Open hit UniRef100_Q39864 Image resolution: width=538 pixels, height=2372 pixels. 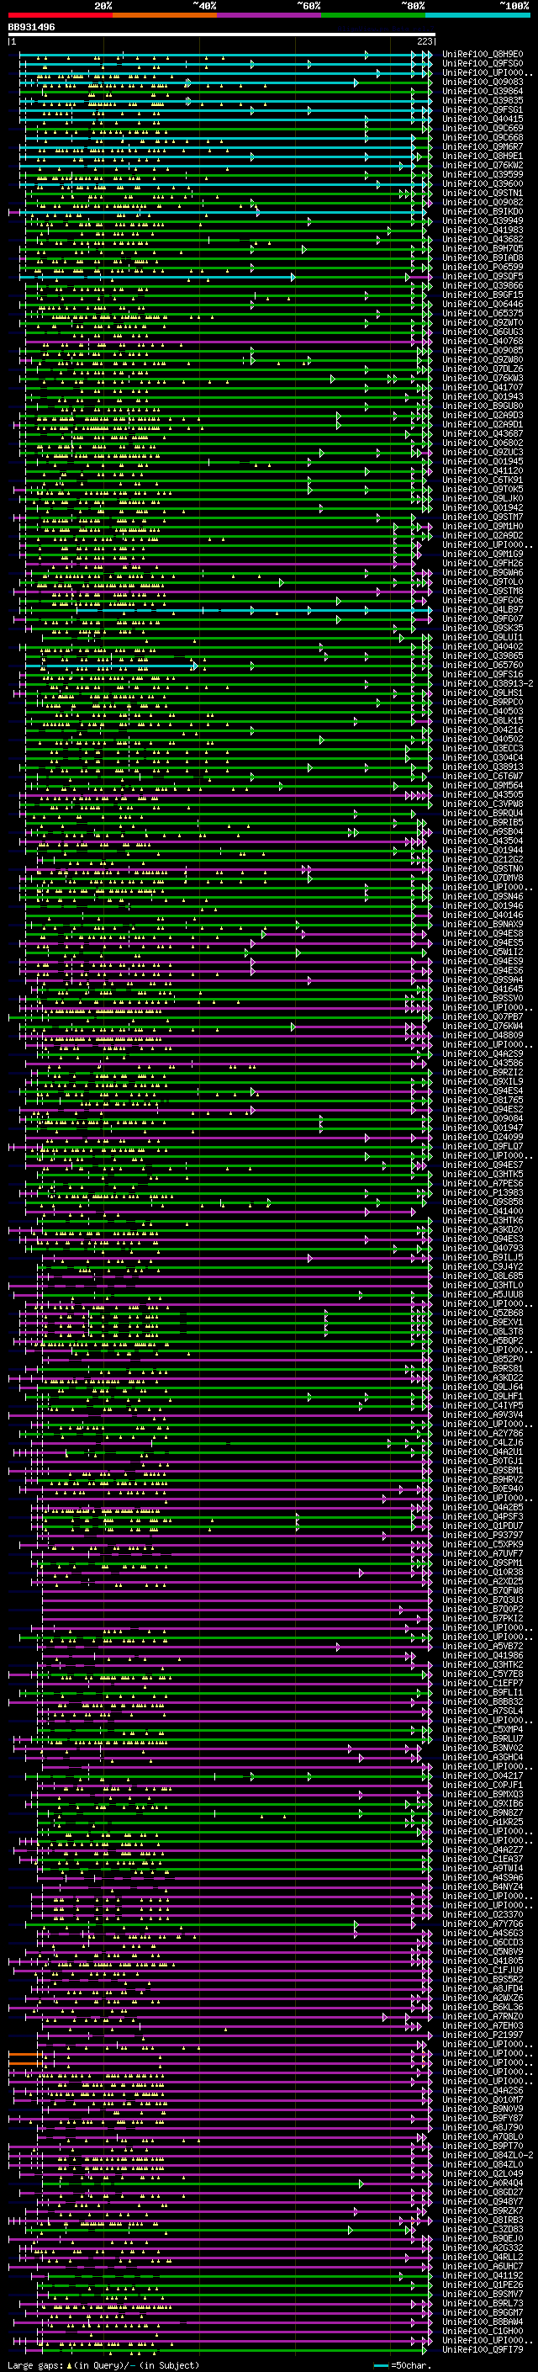tap(483, 91)
